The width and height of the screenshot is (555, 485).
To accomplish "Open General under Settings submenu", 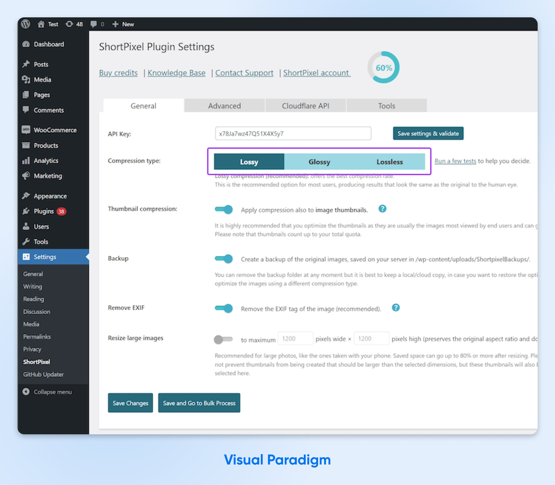I will click(33, 274).
